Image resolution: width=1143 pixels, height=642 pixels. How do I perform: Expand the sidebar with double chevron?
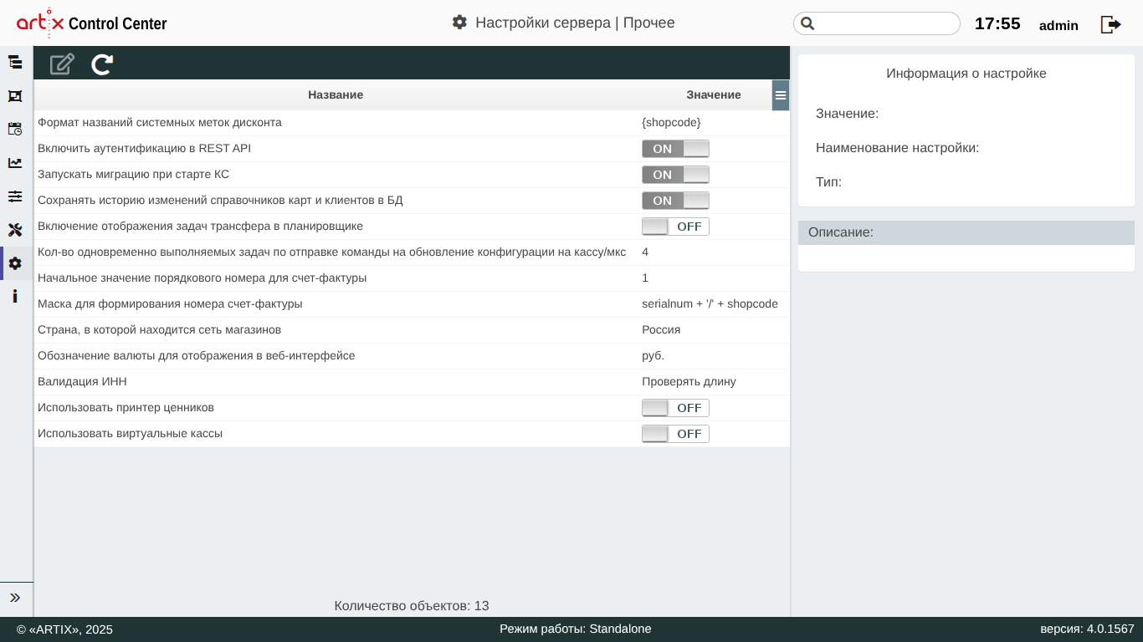click(15, 598)
